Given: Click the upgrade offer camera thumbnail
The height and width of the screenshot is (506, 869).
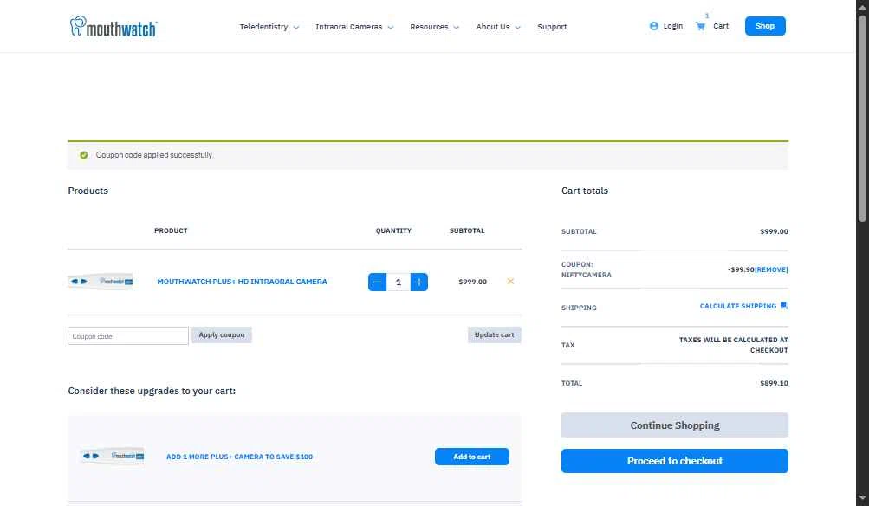Looking at the screenshot, I should [112, 456].
